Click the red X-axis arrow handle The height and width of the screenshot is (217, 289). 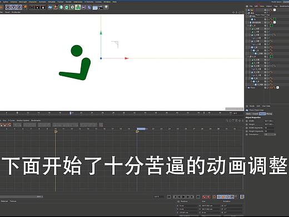pyautogui.click(x=127, y=58)
